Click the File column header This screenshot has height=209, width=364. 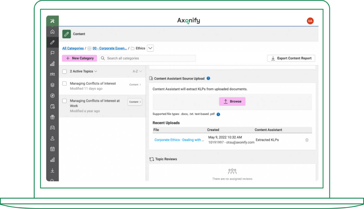point(156,130)
